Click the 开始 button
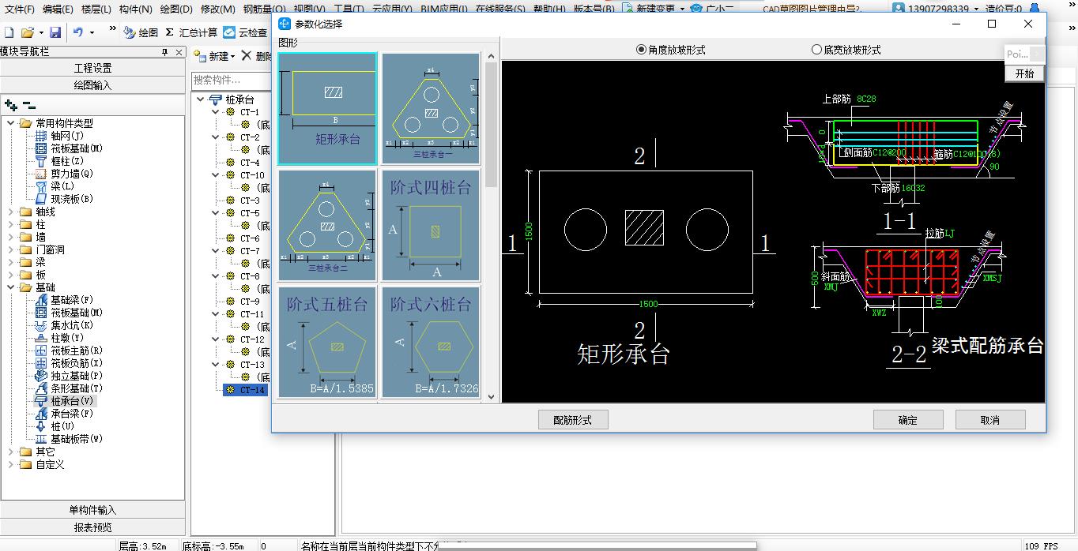This screenshot has height=551, width=1078. (1024, 73)
